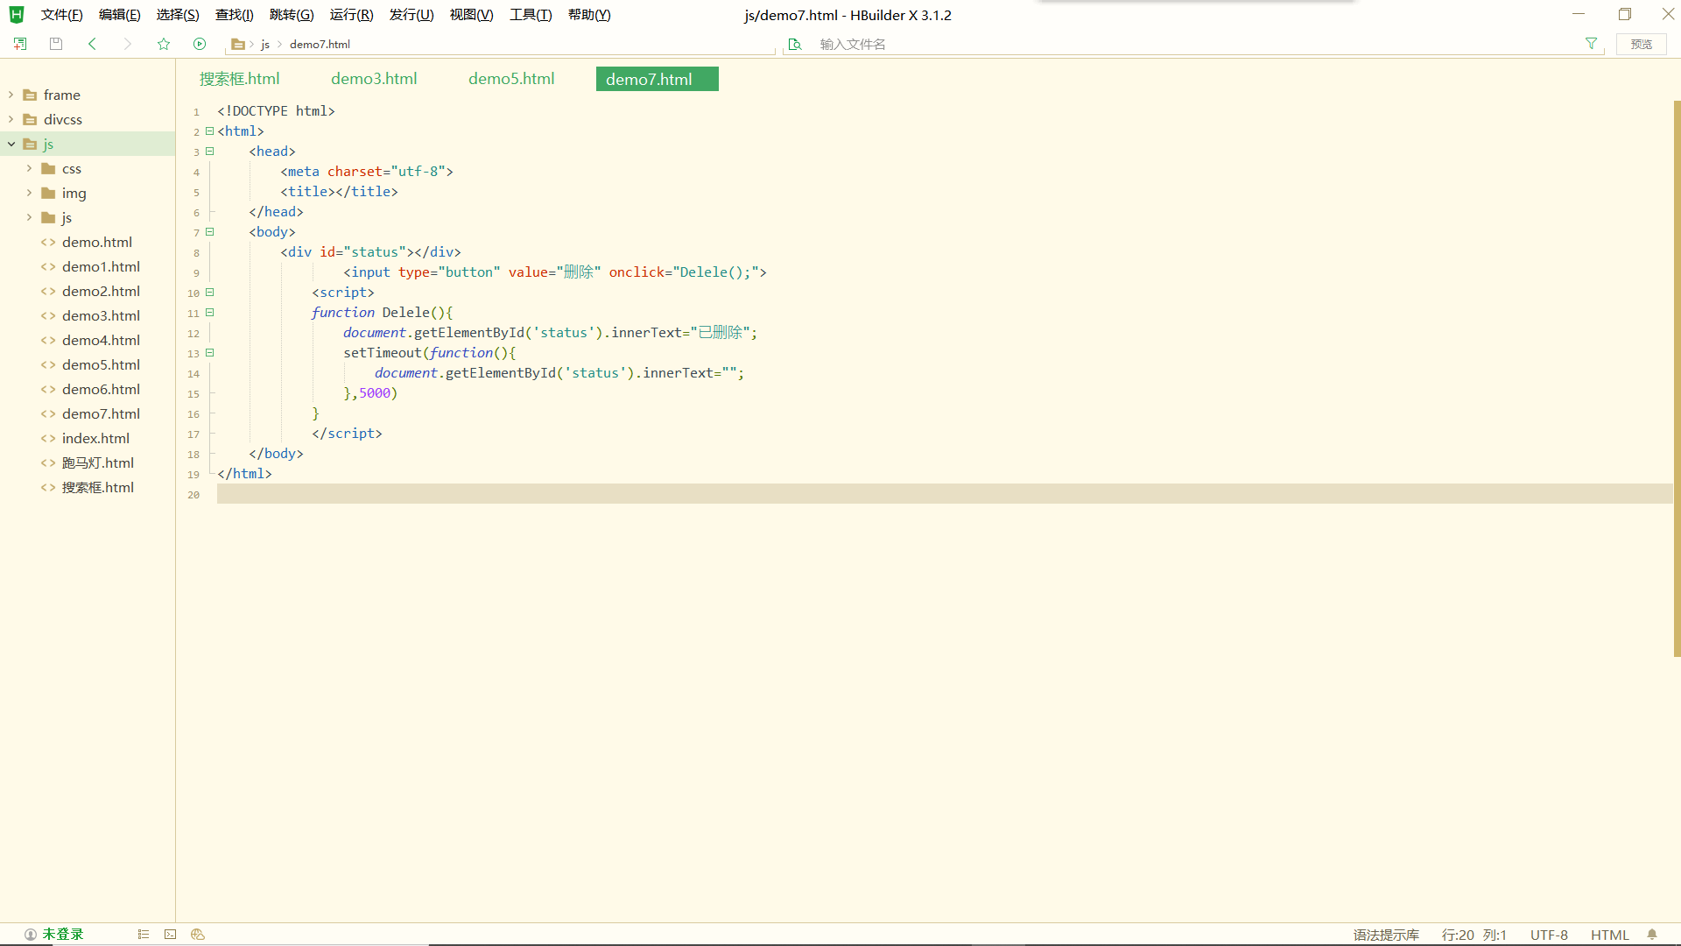
Task: Fold the setTimeout block on line 13
Action: coord(210,353)
